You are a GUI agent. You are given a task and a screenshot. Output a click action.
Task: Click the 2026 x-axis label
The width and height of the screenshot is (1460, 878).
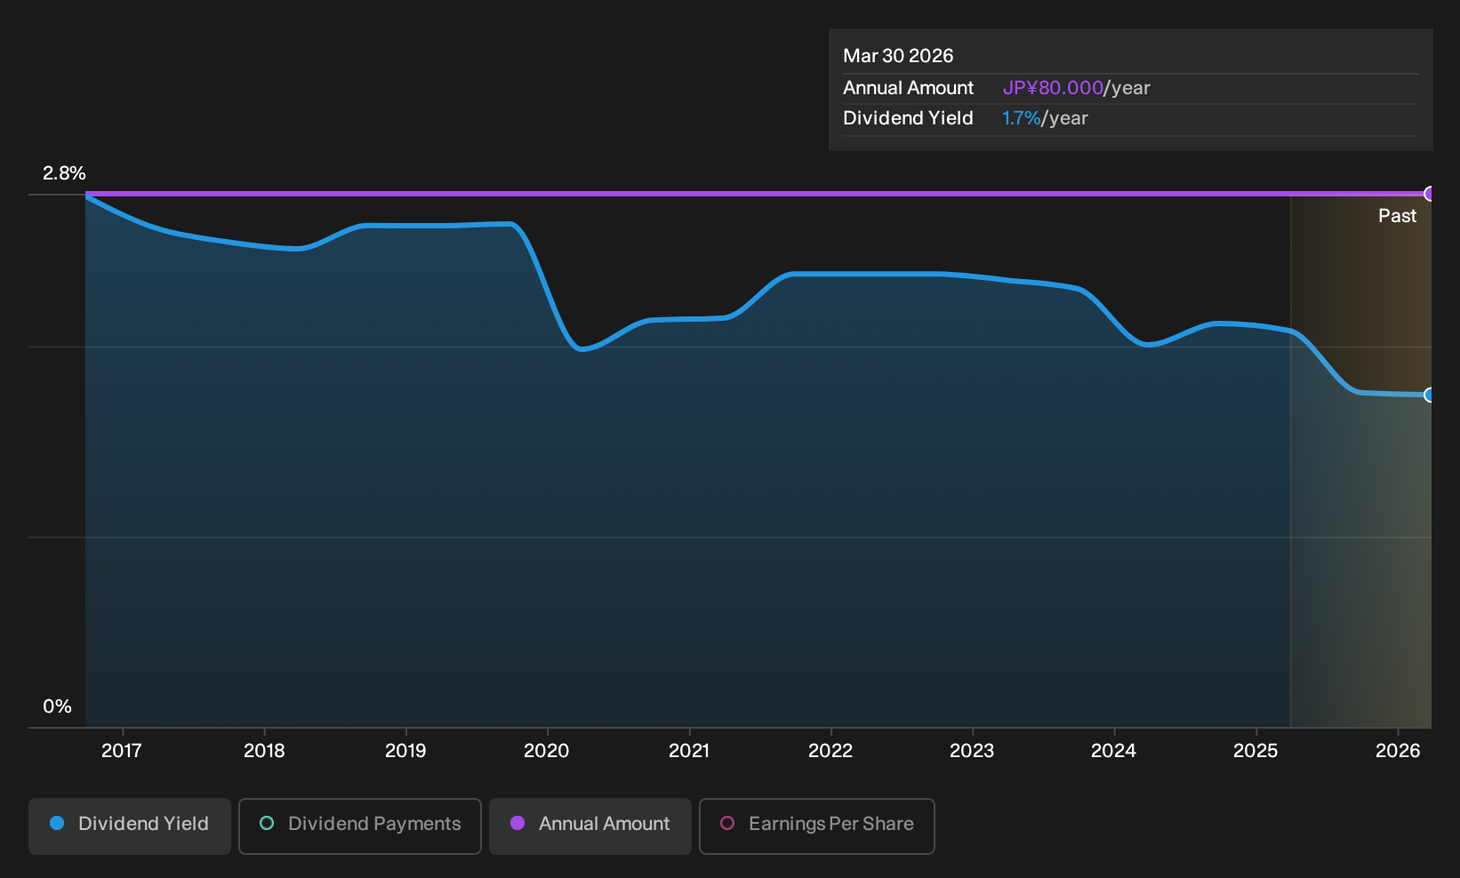[x=1398, y=751]
